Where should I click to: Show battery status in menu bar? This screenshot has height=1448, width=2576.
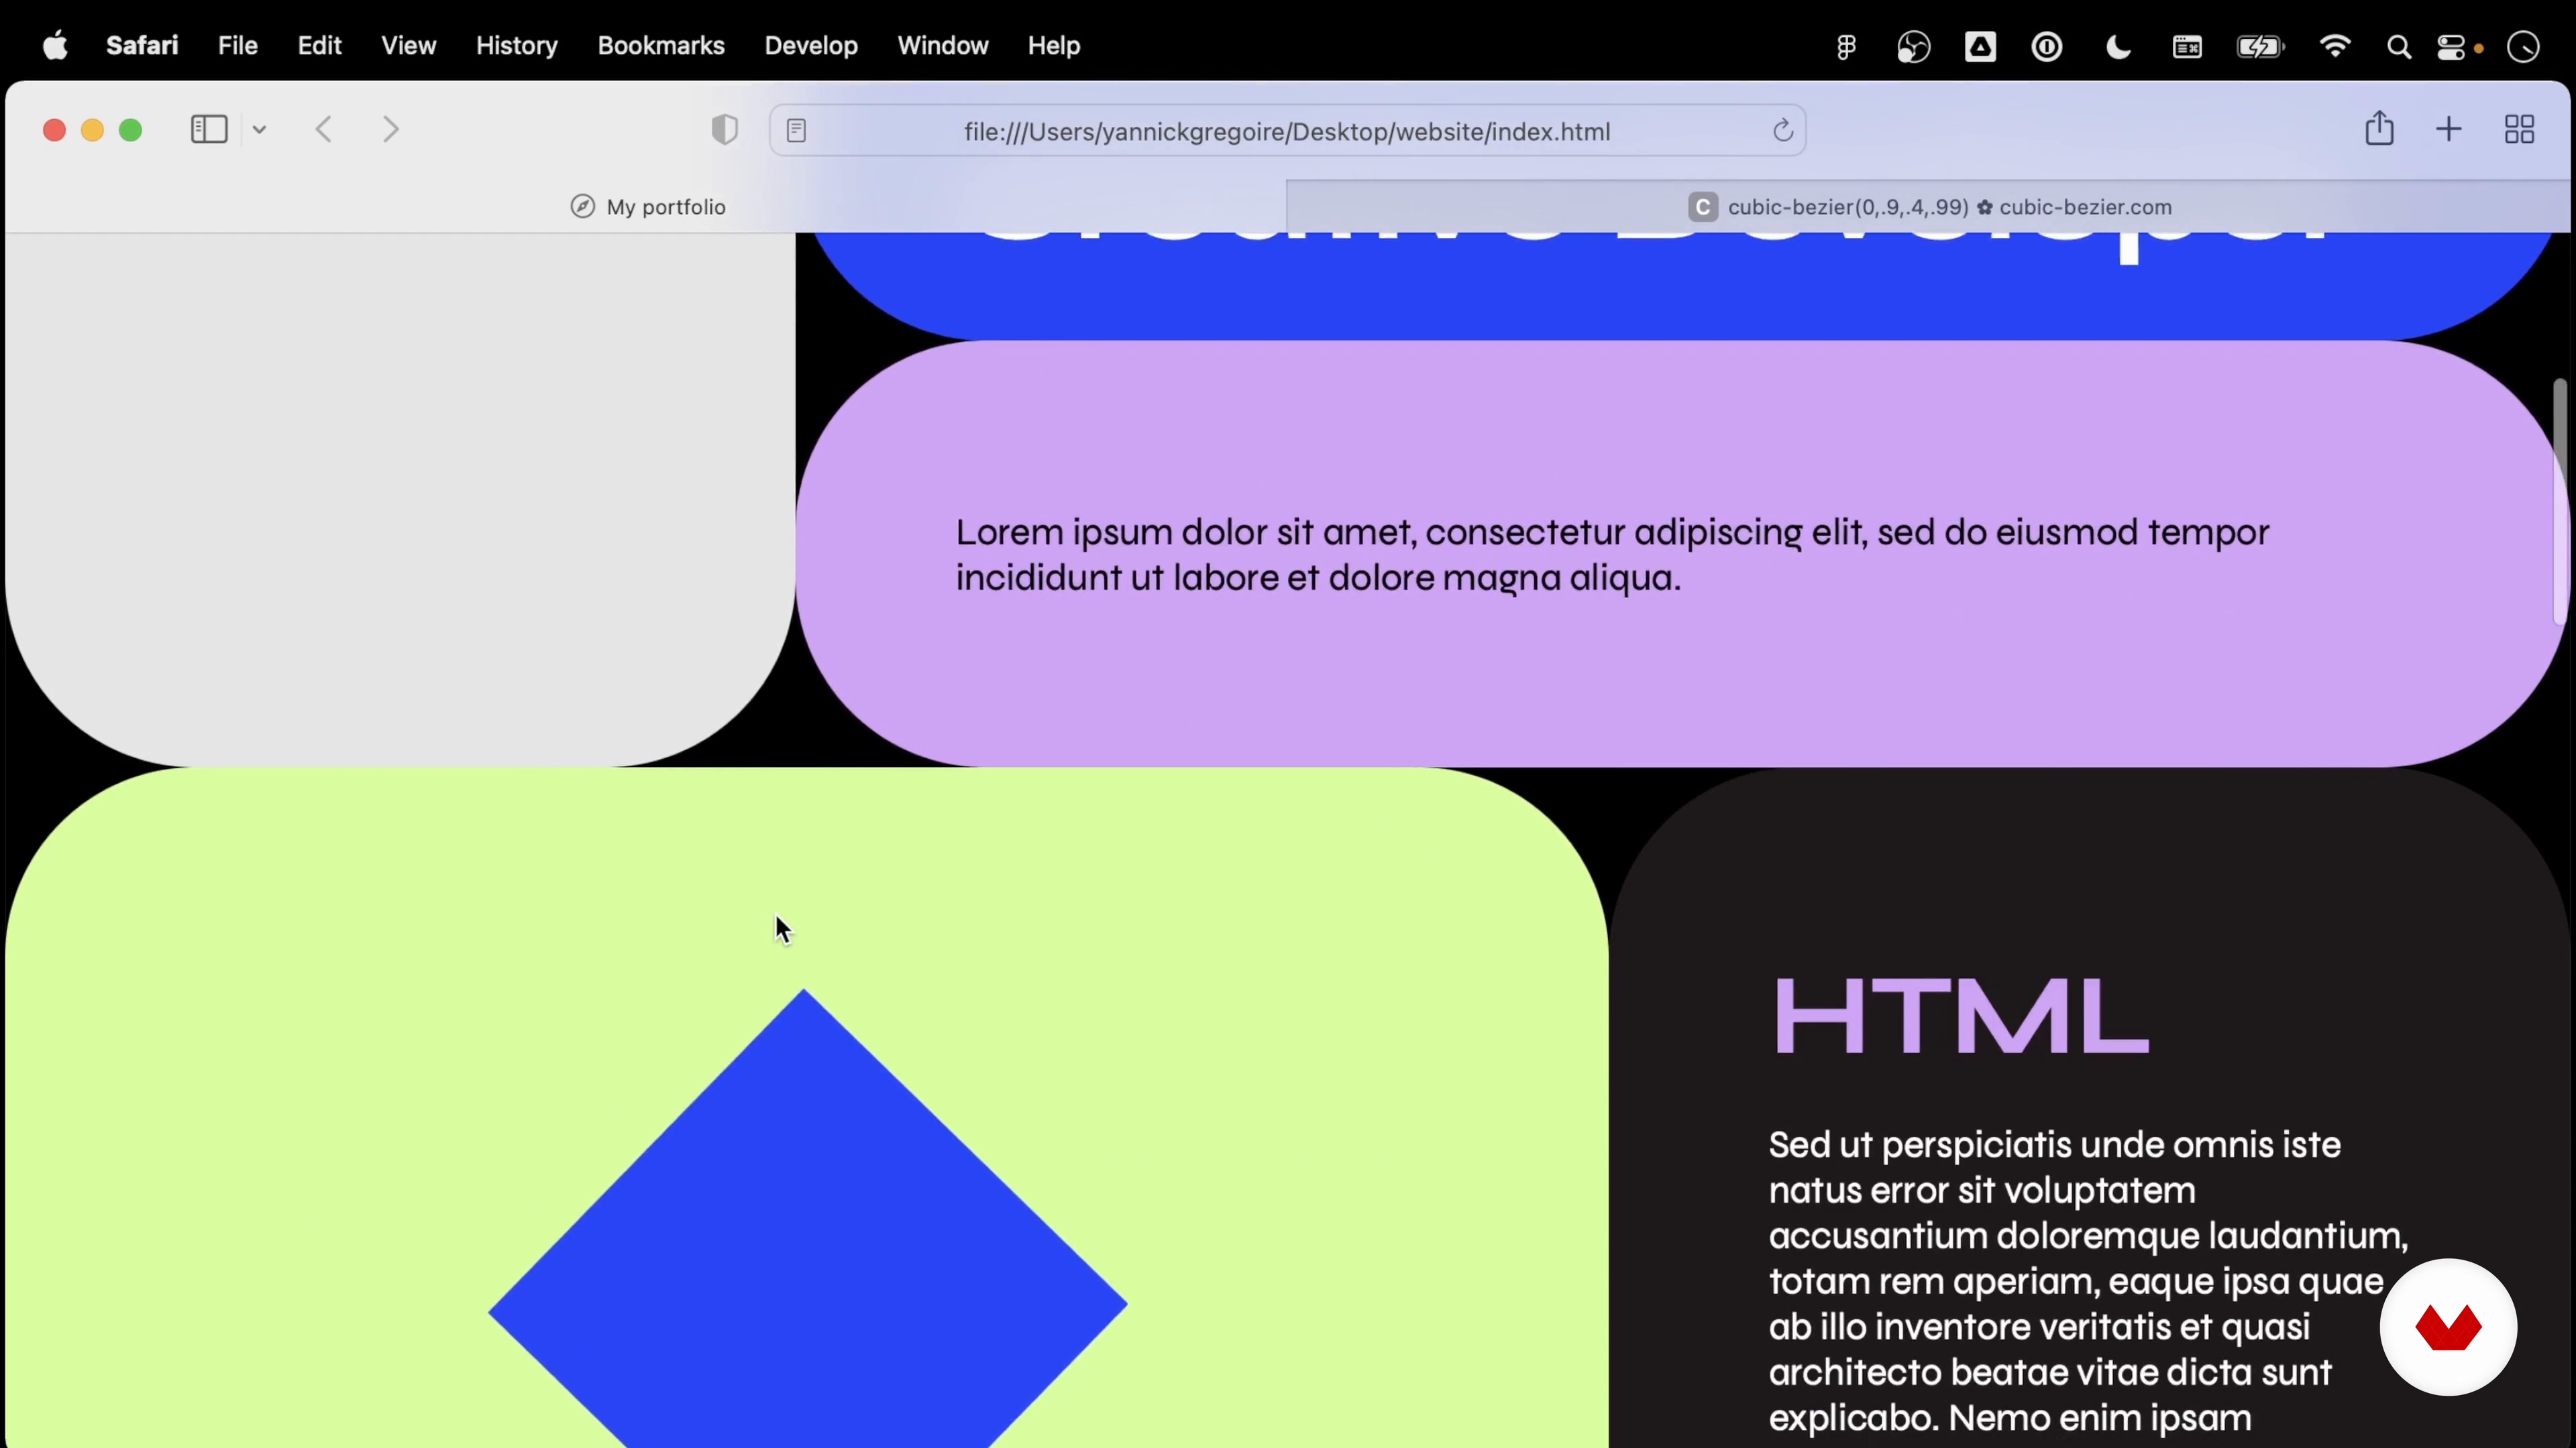tap(2260, 47)
